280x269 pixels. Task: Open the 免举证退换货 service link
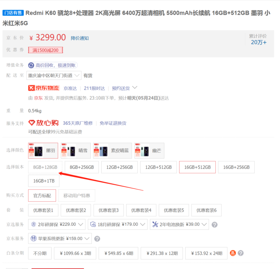coord(113,123)
